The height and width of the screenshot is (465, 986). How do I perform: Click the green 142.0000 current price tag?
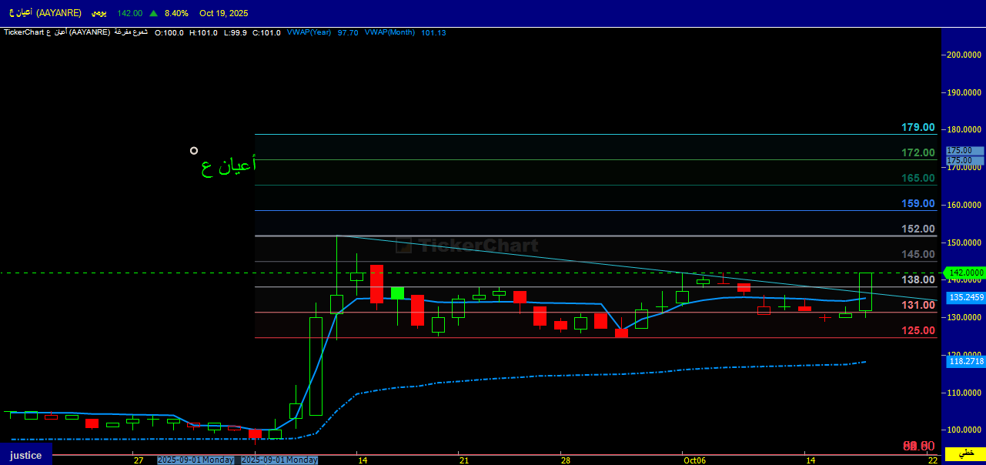[966, 273]
